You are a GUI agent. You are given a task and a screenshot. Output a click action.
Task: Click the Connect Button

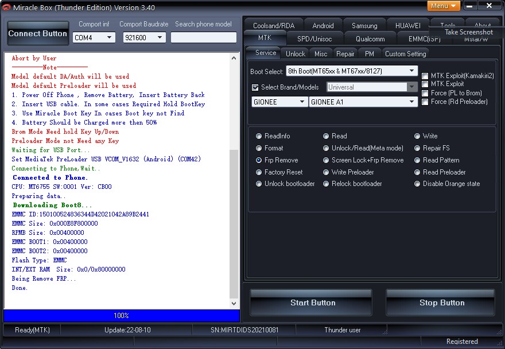tap(38, 33)
